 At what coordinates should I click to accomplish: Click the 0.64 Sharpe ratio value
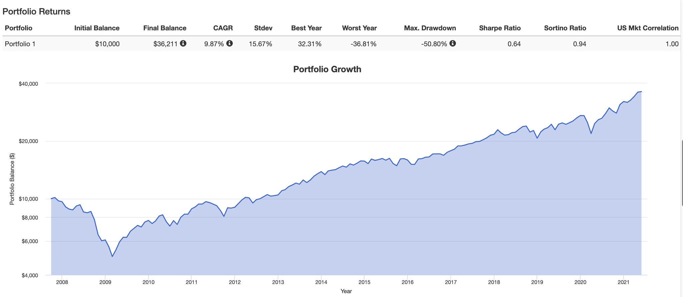[x=514, y=44]
